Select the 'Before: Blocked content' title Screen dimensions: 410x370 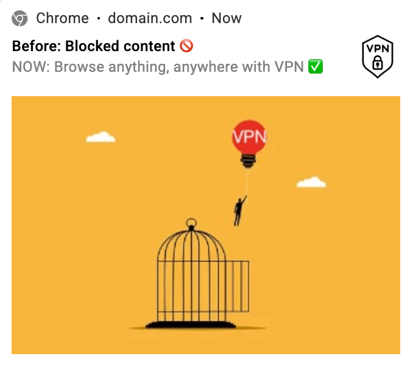pyautogui.click(x=94, y=46)
